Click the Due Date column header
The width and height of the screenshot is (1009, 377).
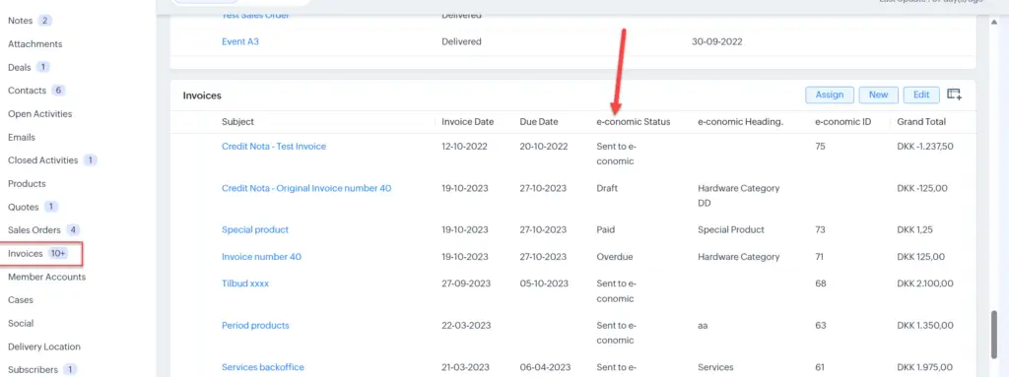point(539,122)
